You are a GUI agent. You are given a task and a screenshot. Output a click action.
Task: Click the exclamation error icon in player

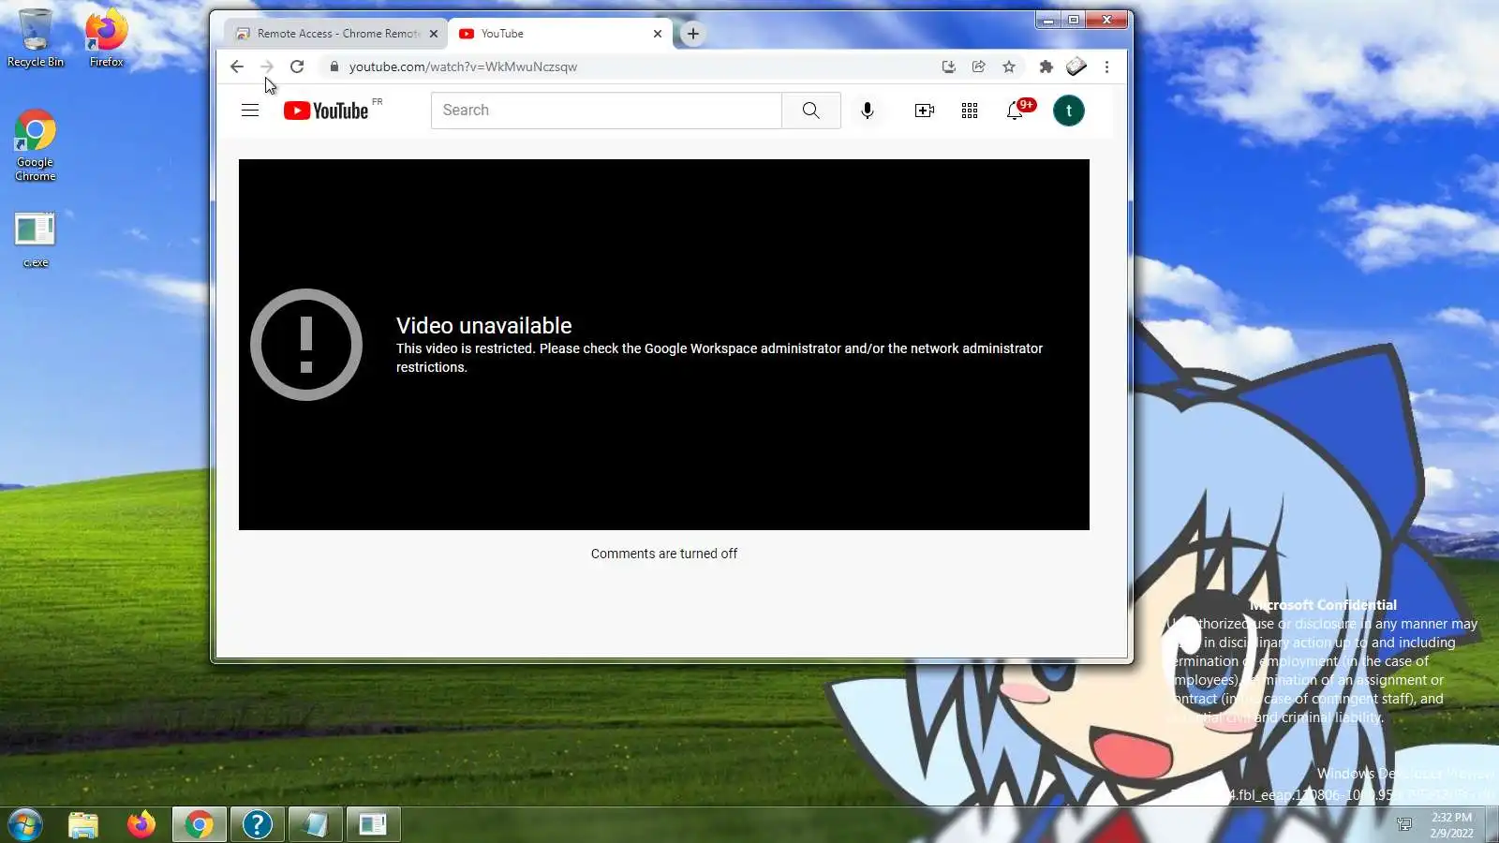(x=306, y=345)
